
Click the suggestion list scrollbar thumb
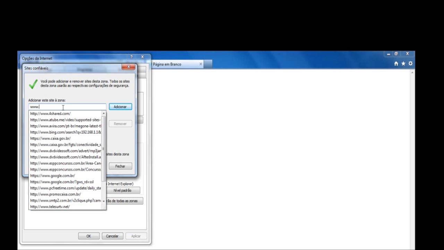(103, 149)
